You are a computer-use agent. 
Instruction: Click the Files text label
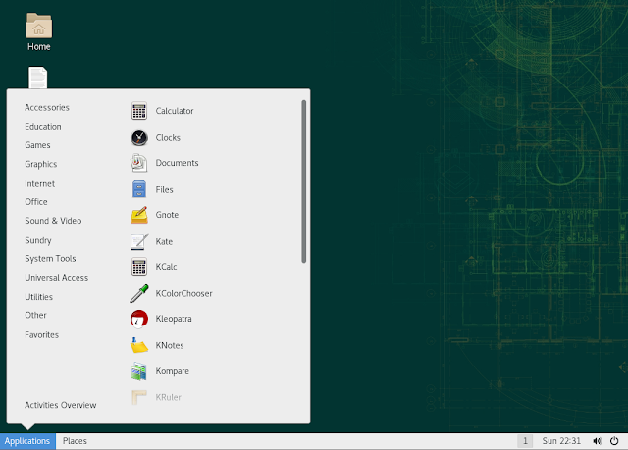coord(164,190)
